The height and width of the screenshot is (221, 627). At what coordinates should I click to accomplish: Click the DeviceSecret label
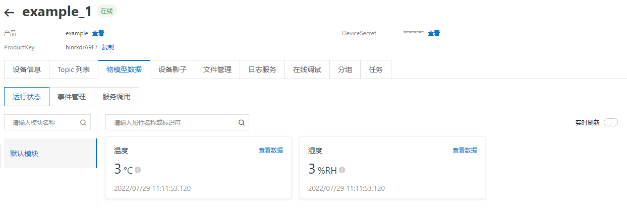[359, 33]
